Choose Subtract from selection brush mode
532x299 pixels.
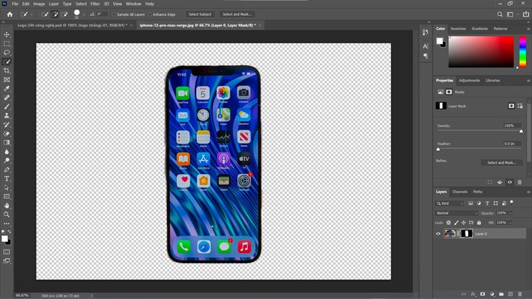click(65, 14)
